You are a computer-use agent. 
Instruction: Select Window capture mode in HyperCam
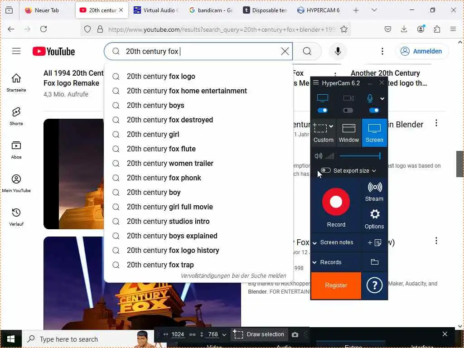click(348, 133)
